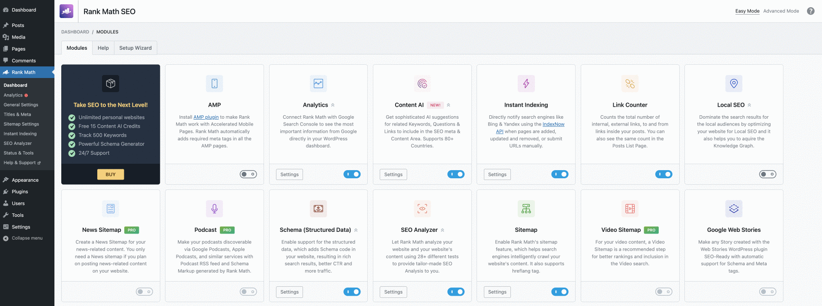
Task: Click the Posts pin icon in sidebar
Action: pyautogui.click(x=6, y=25)
